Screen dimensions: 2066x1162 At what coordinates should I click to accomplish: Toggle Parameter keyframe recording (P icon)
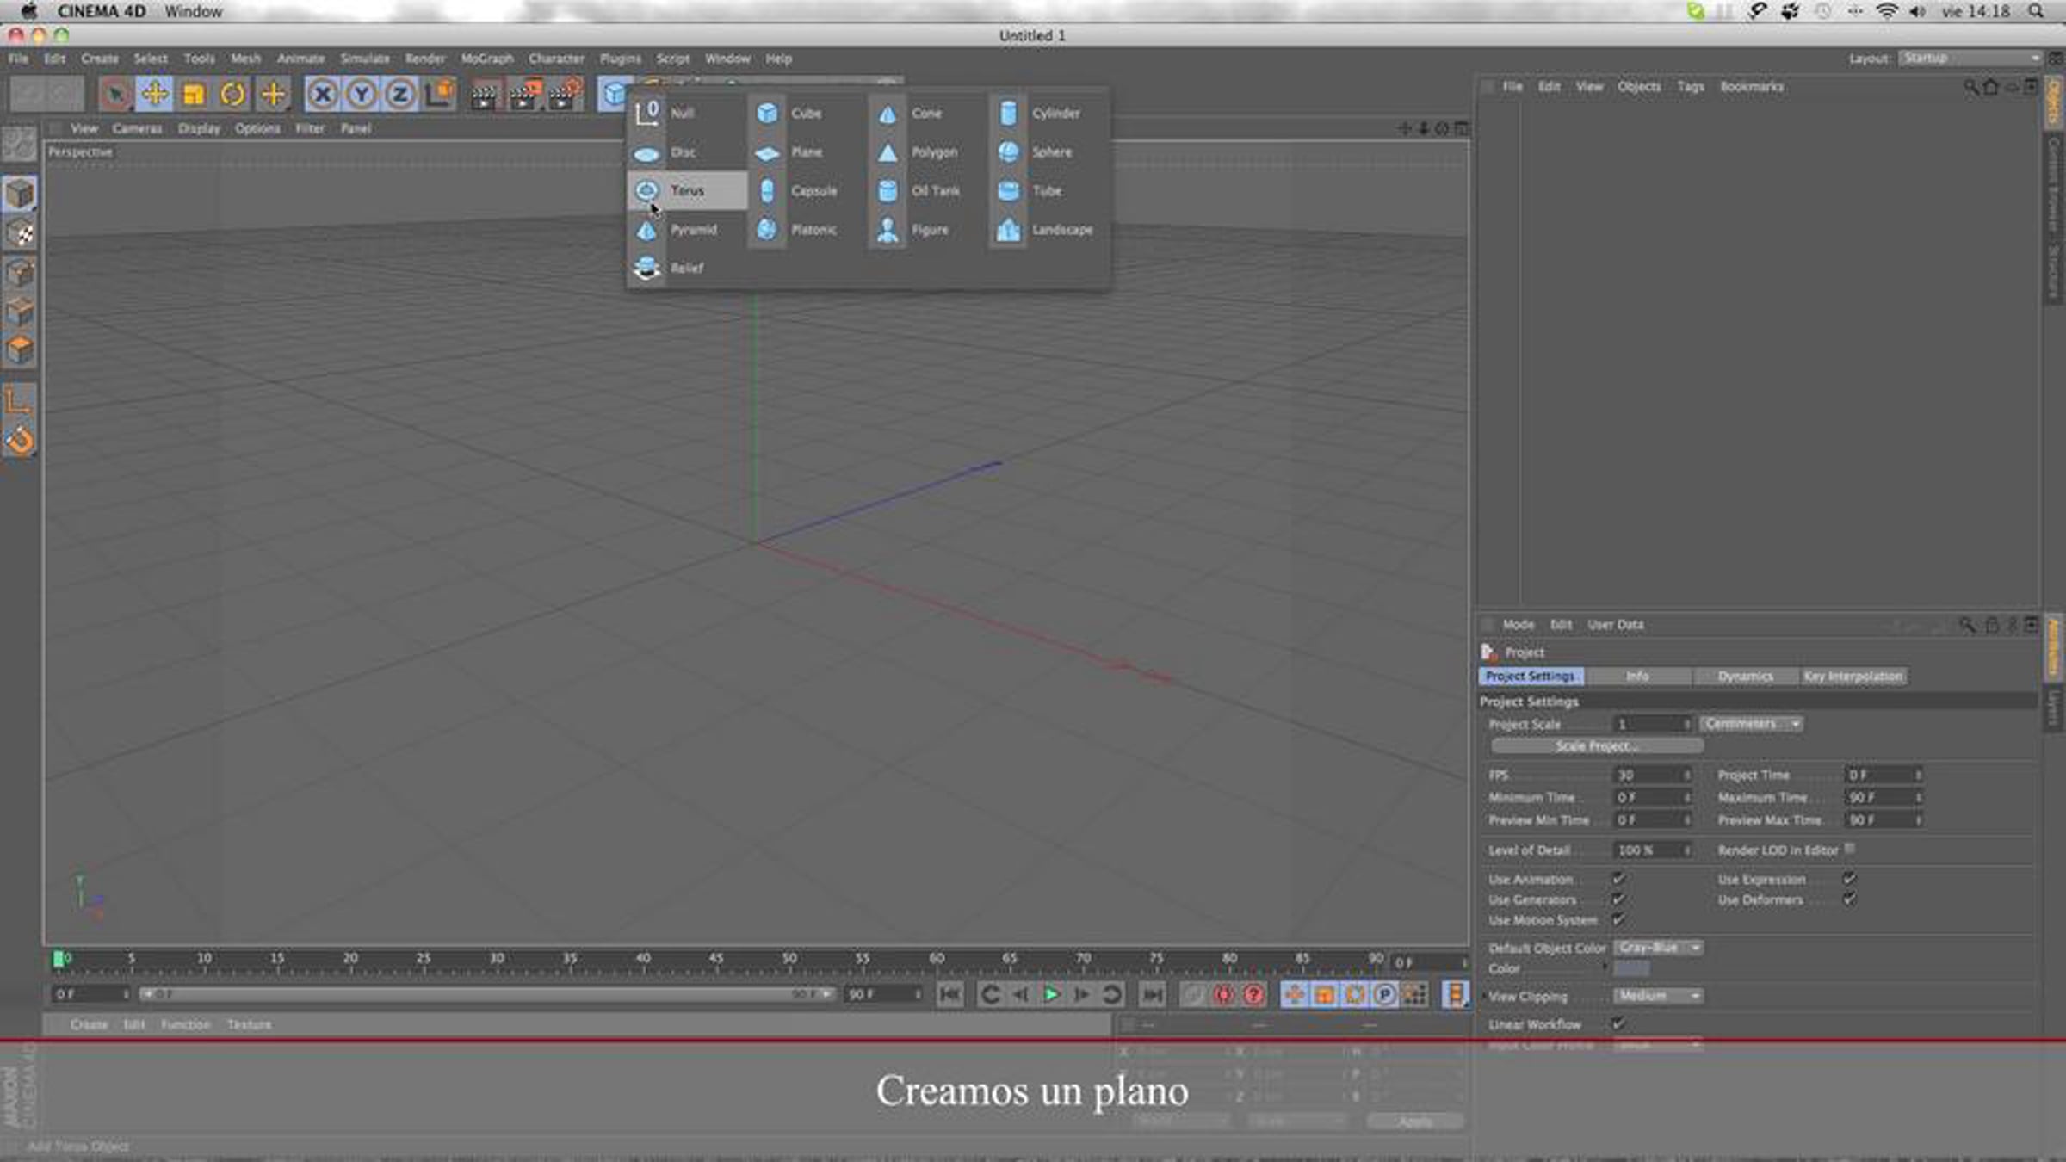[x=1384, y=995]
